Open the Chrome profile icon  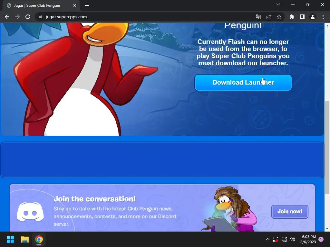pyautogui.click(x=313, y=17)
